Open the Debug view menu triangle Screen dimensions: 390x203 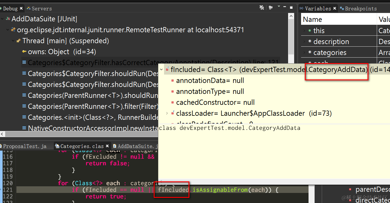pyautogui.click(x=279, y=6)
